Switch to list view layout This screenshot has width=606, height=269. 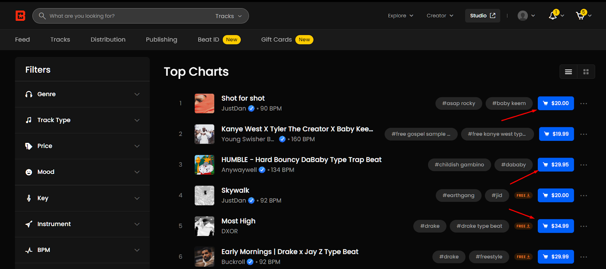click(569, 72)
